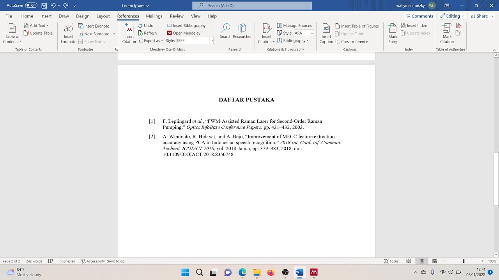Click the Comments button

coord(419,16)
